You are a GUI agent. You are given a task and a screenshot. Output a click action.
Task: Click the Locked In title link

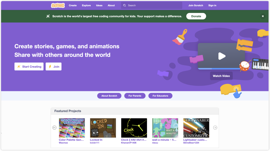pyautogui.click(x=96, y=140)
